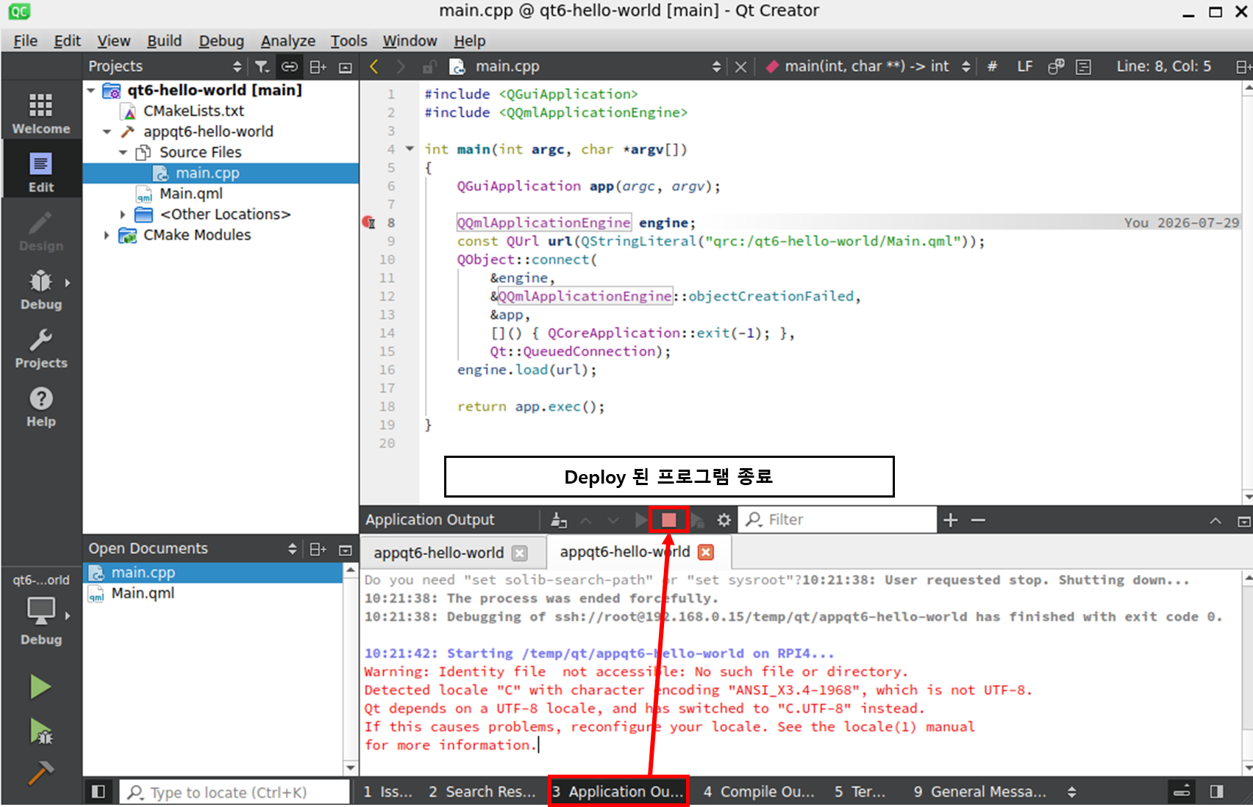Screen dimensions: 1253x807
Task: Split the editor view
Action: (1243, 67)
